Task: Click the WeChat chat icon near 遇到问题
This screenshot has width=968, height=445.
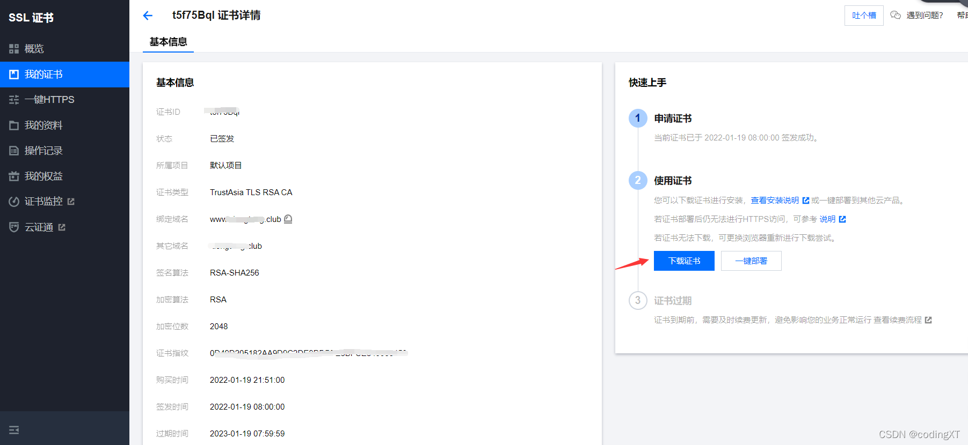Action: (x=896, y=15)
